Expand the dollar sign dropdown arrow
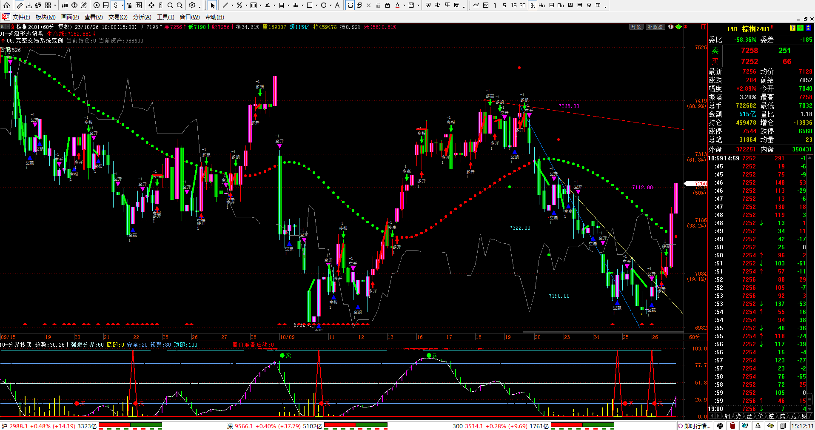This screenshot has width=815, height=430. point(123,5)
